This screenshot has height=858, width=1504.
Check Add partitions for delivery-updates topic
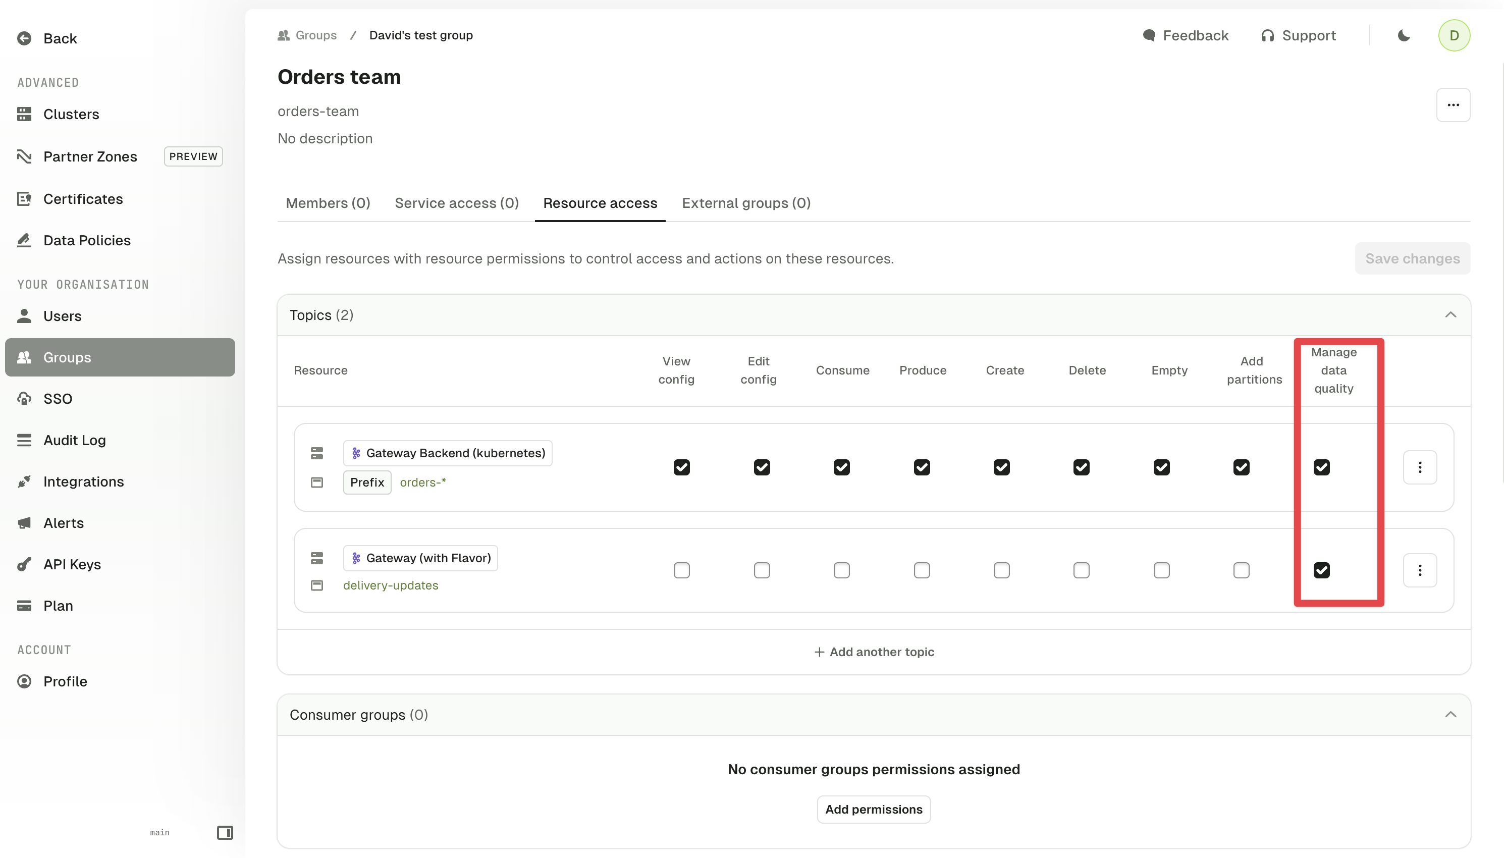click(1241, 570)
